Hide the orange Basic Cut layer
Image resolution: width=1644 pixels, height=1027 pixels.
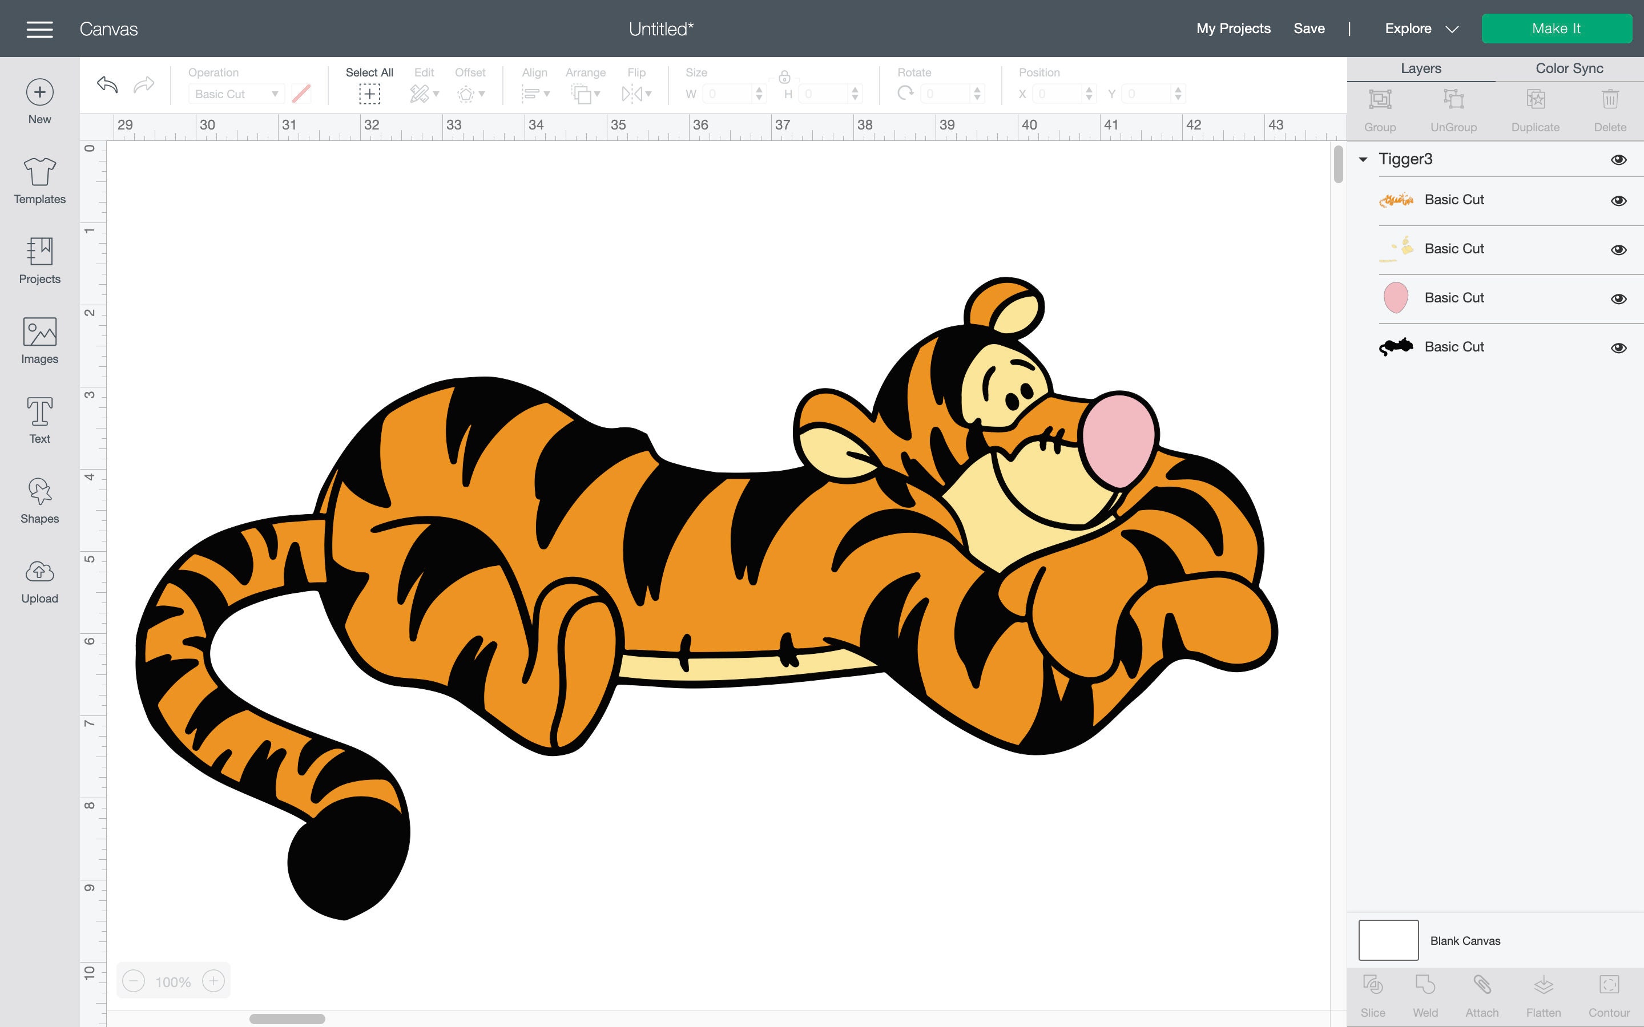1618,200
